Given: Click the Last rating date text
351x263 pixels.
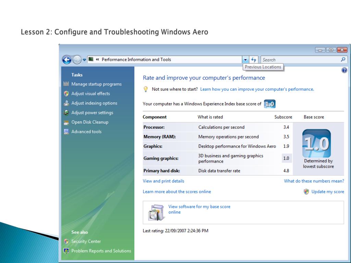Looking at the screenshot, I should coord(175,230).
